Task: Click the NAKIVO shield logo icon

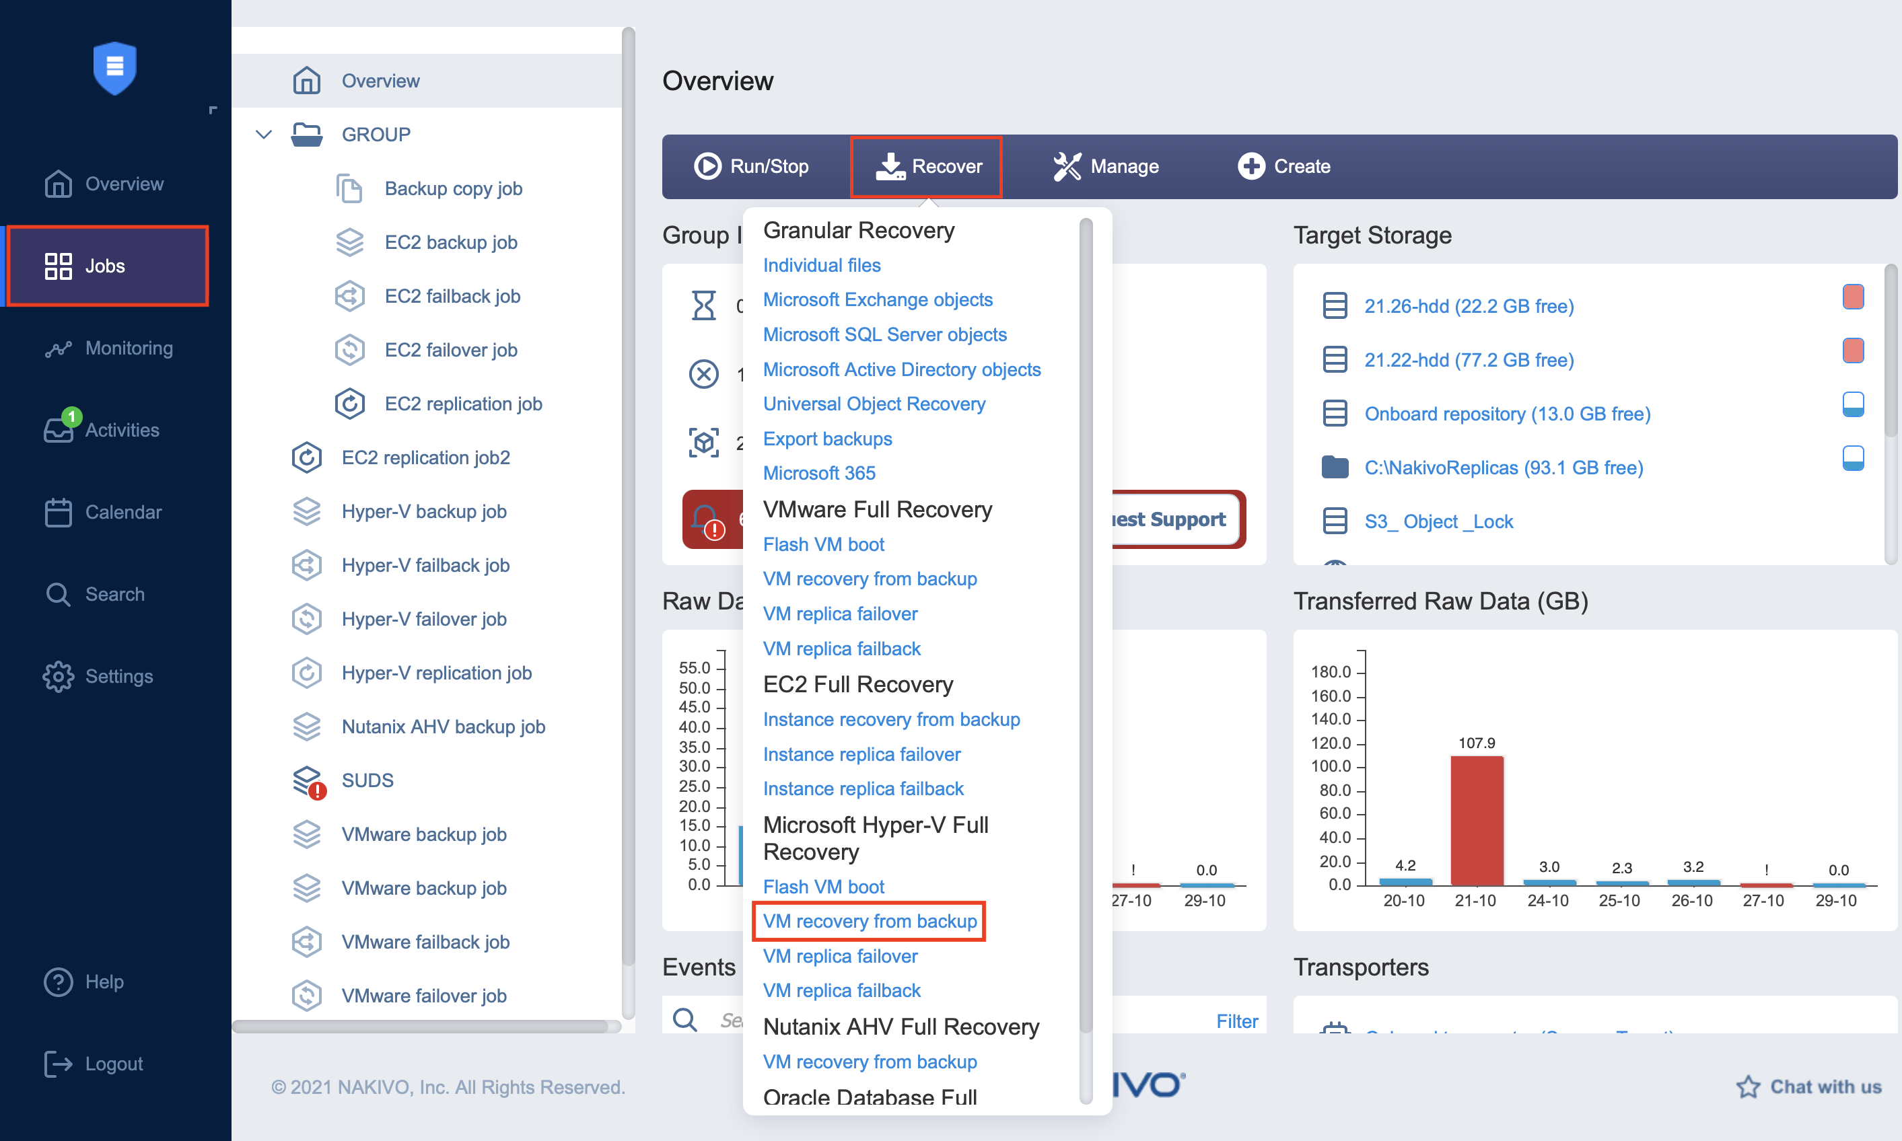Action: 114,68
